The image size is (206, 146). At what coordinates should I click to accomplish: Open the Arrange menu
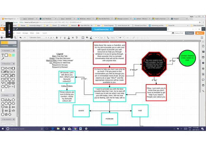tap(25, 33)
